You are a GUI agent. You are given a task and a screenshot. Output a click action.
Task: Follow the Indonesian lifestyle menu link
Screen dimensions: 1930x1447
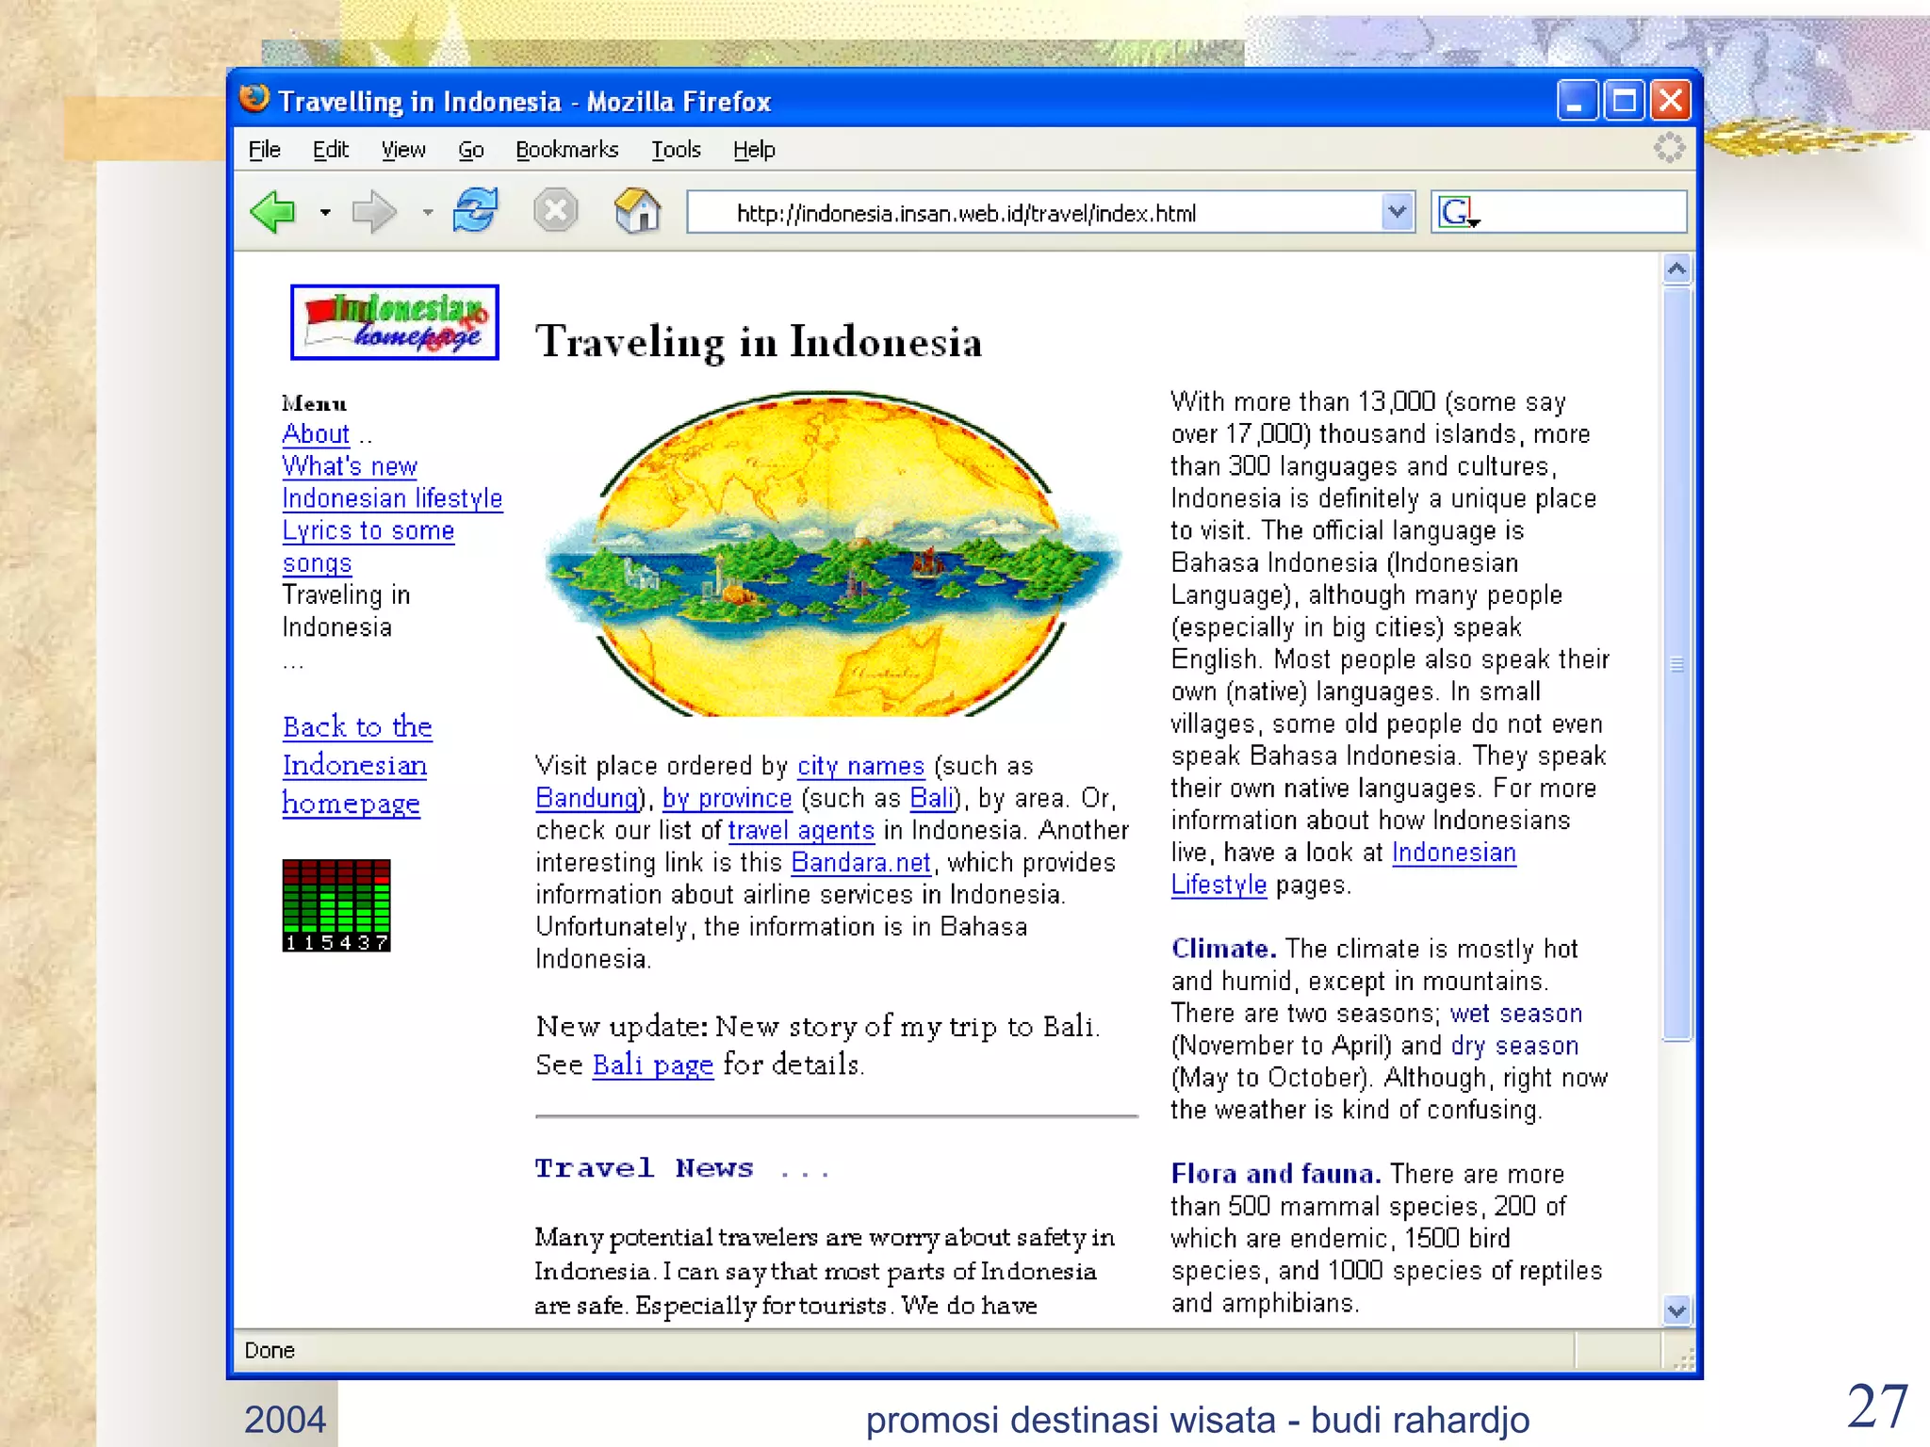[392, 497]
